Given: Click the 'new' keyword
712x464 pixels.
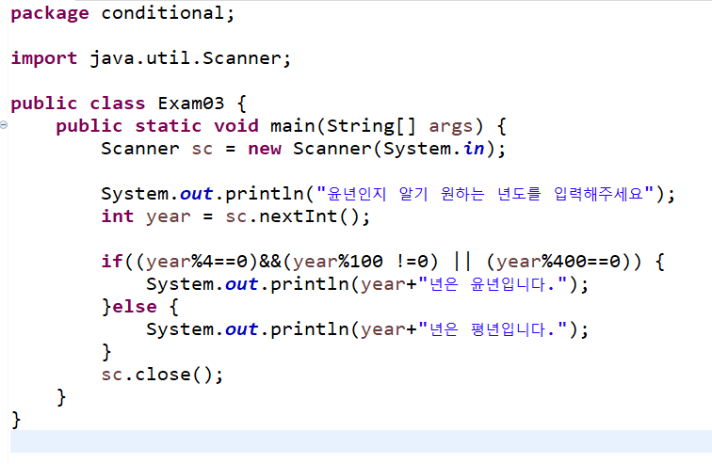Looking at the screenshot, I should pos(265,150).
